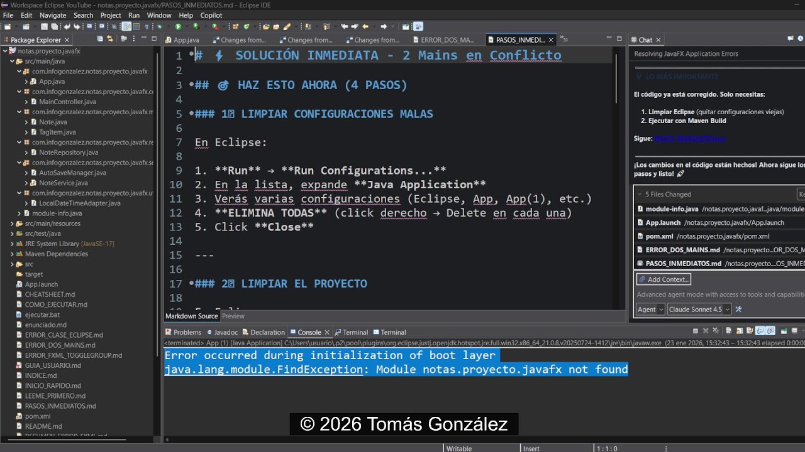Toggle the Show Whitespace Characters pilcrow icon
The height and width of the screenshot is (452, 805).
(x=147, y=27)
